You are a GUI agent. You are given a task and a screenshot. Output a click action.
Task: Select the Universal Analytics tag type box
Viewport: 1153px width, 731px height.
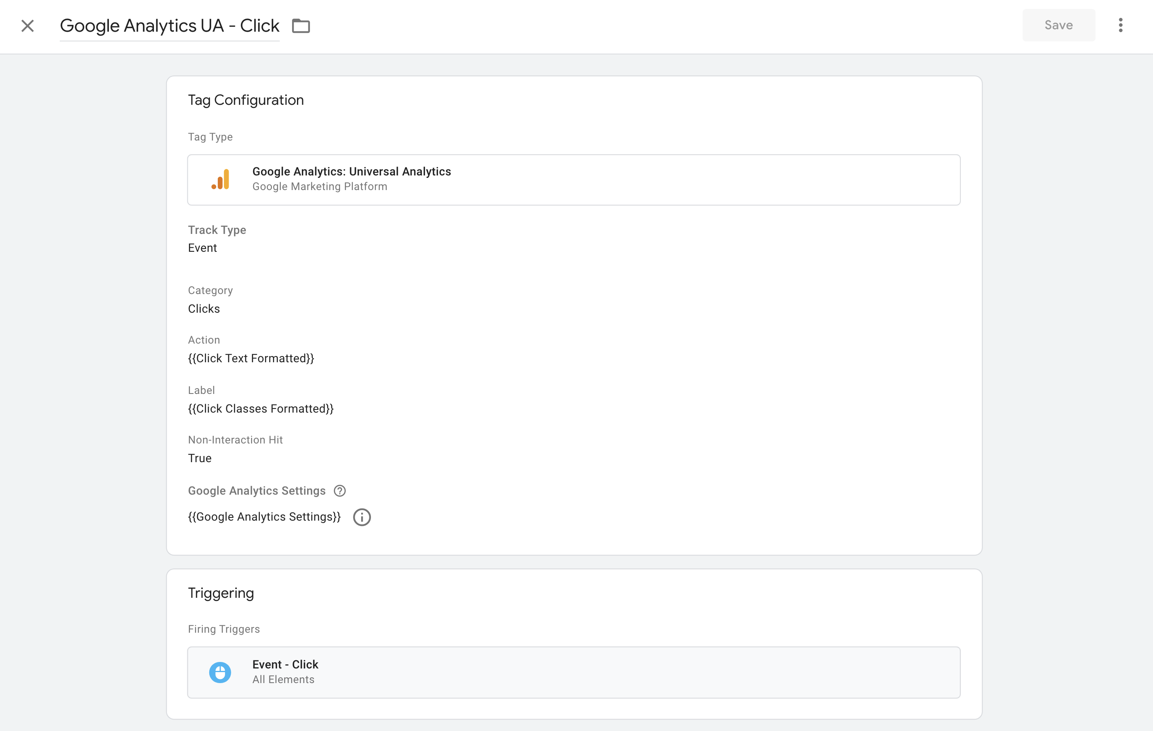pos(574,180)
